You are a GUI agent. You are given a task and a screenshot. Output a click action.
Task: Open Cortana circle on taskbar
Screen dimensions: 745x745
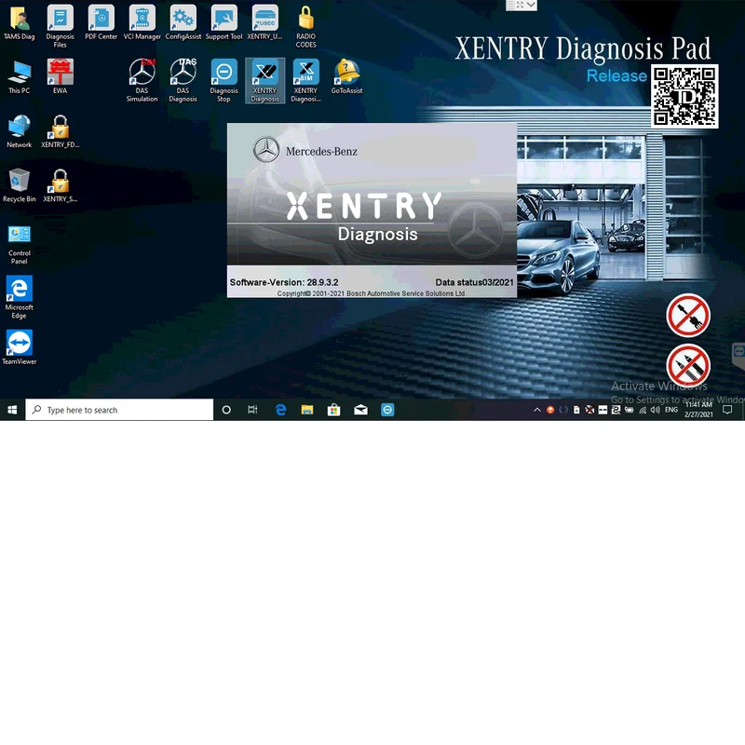click(226, 410)
